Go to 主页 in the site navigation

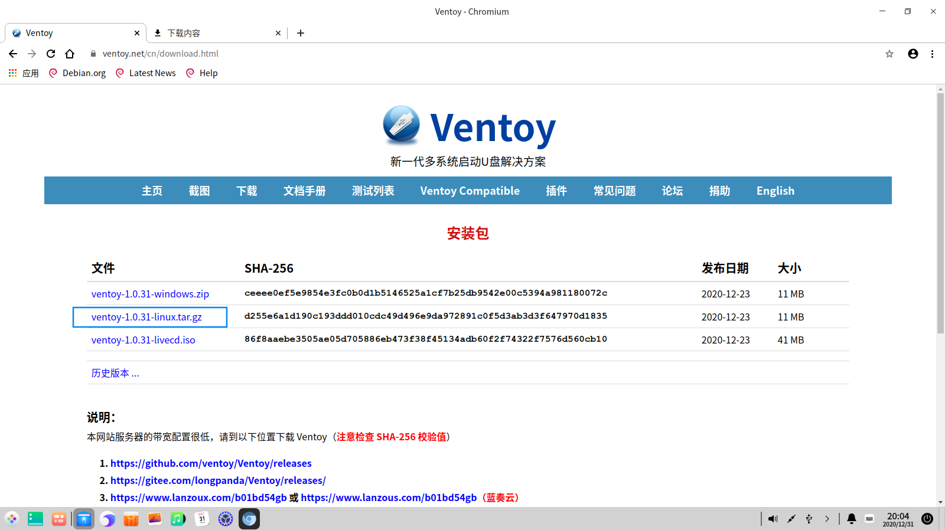(152, 191)
